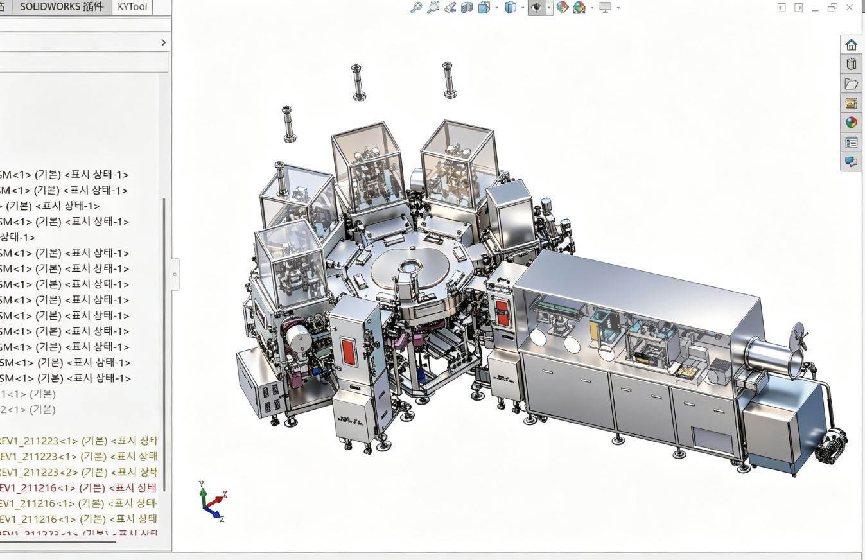Image resolution: width=865 pixels, height=560 pixels.
Task: Switch to the SOLIDWORKS 插件 tab
Action: coord(62,7)
